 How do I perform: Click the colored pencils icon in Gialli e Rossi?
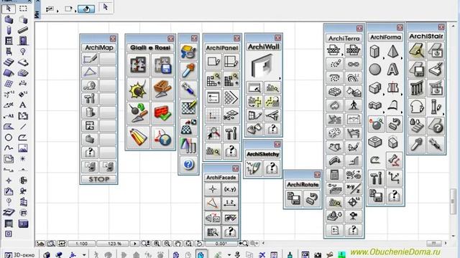[x=138, y=137]
